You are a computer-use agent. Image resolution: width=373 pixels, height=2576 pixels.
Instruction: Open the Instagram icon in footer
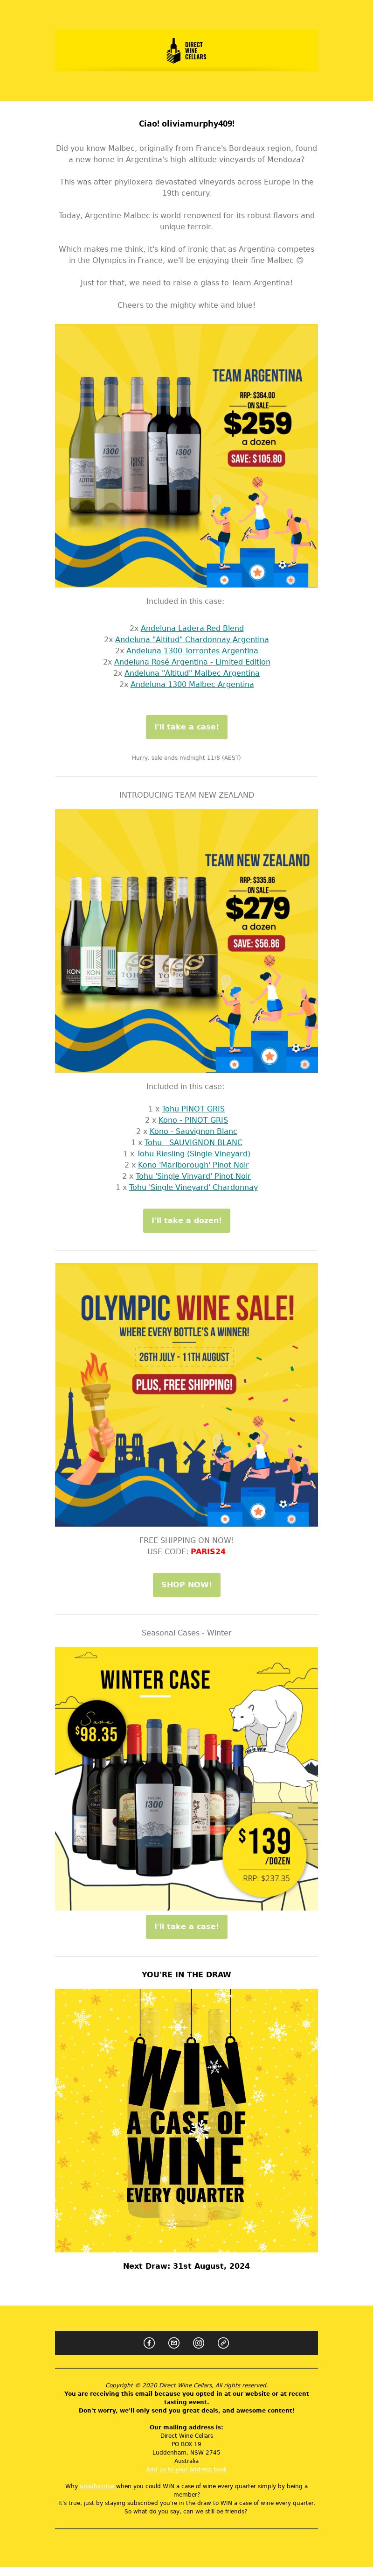click(x=199, y=2343)
